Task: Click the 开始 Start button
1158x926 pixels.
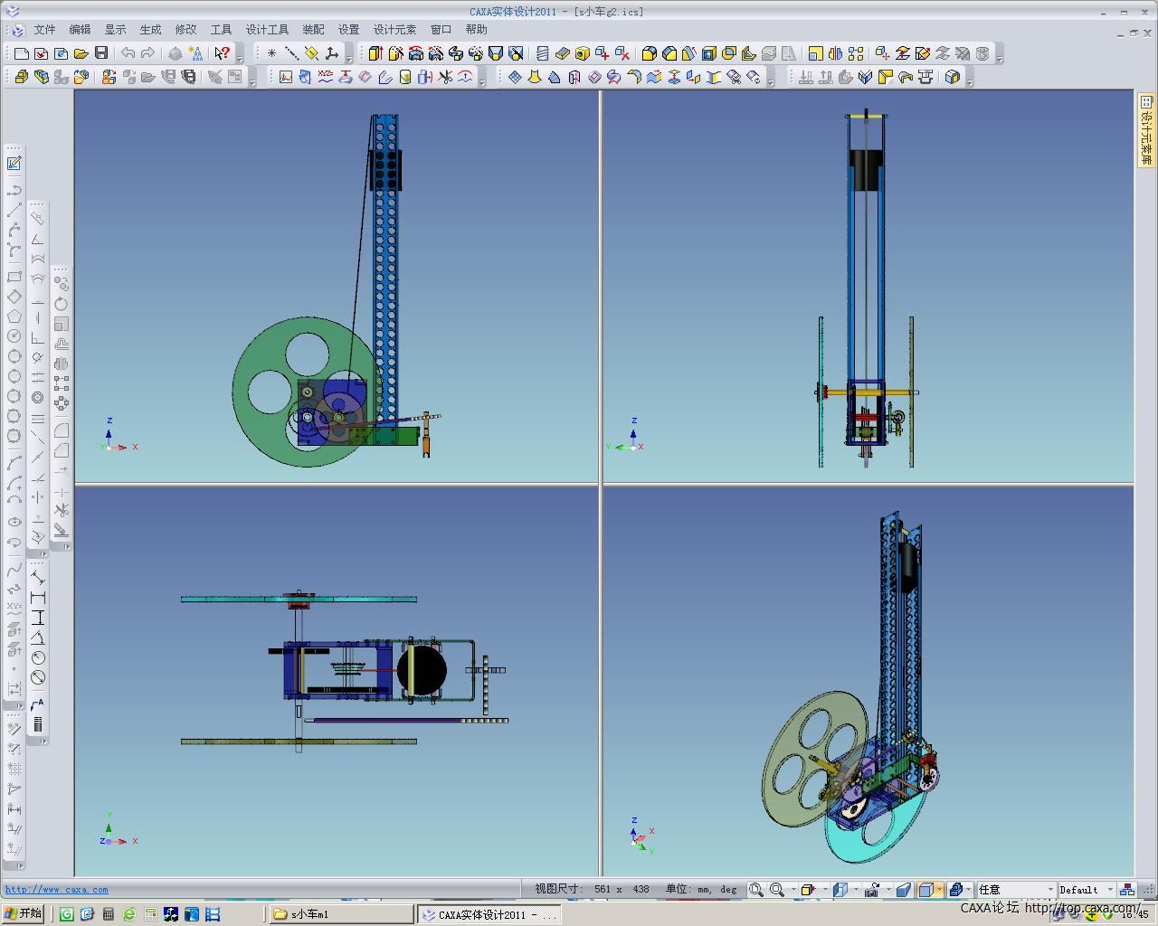Action: pyautogui.click(x=24, y=914)
